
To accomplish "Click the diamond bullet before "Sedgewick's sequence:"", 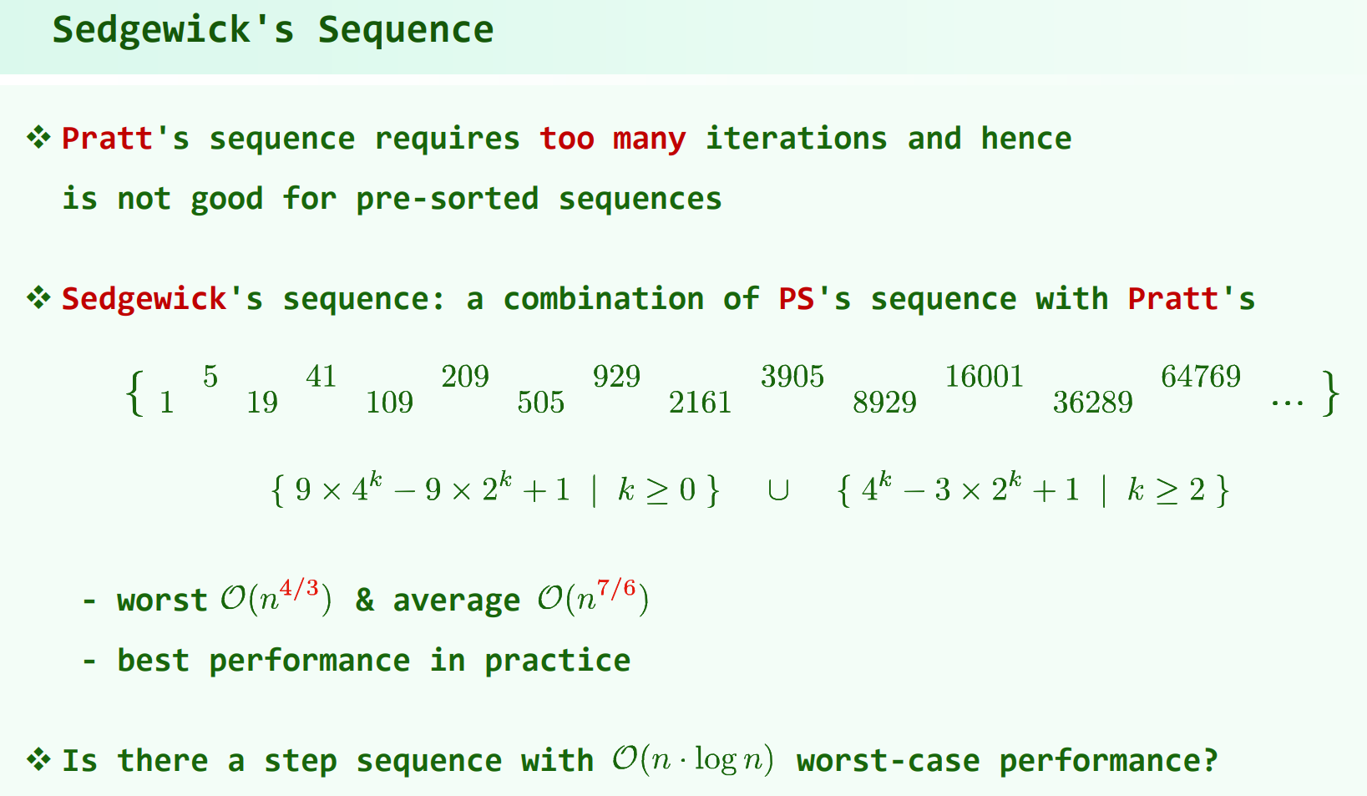I will pos(38,297).
